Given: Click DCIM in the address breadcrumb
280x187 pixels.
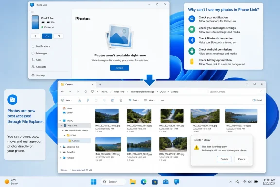Looking at the screenshot, I should [x=162, y=92].
